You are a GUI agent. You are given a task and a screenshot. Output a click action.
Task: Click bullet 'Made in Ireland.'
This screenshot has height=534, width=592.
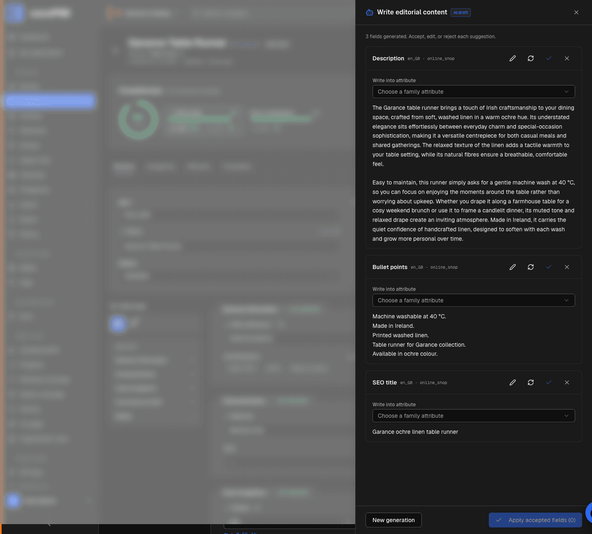[x=393, y=326]
